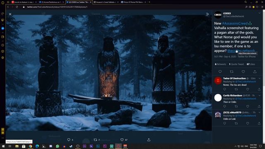Open Twins Of Destruction profile avatar
265x149 pixels.
[218, 80]
